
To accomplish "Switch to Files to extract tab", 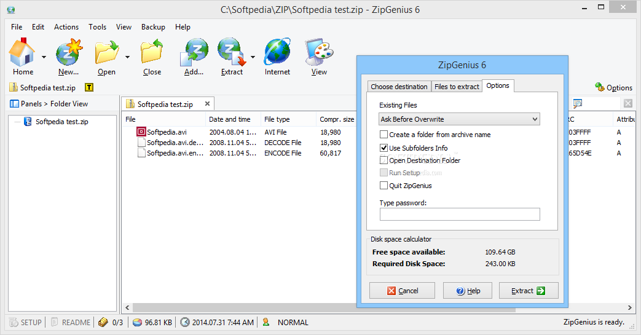I will (x=457, y=86).
